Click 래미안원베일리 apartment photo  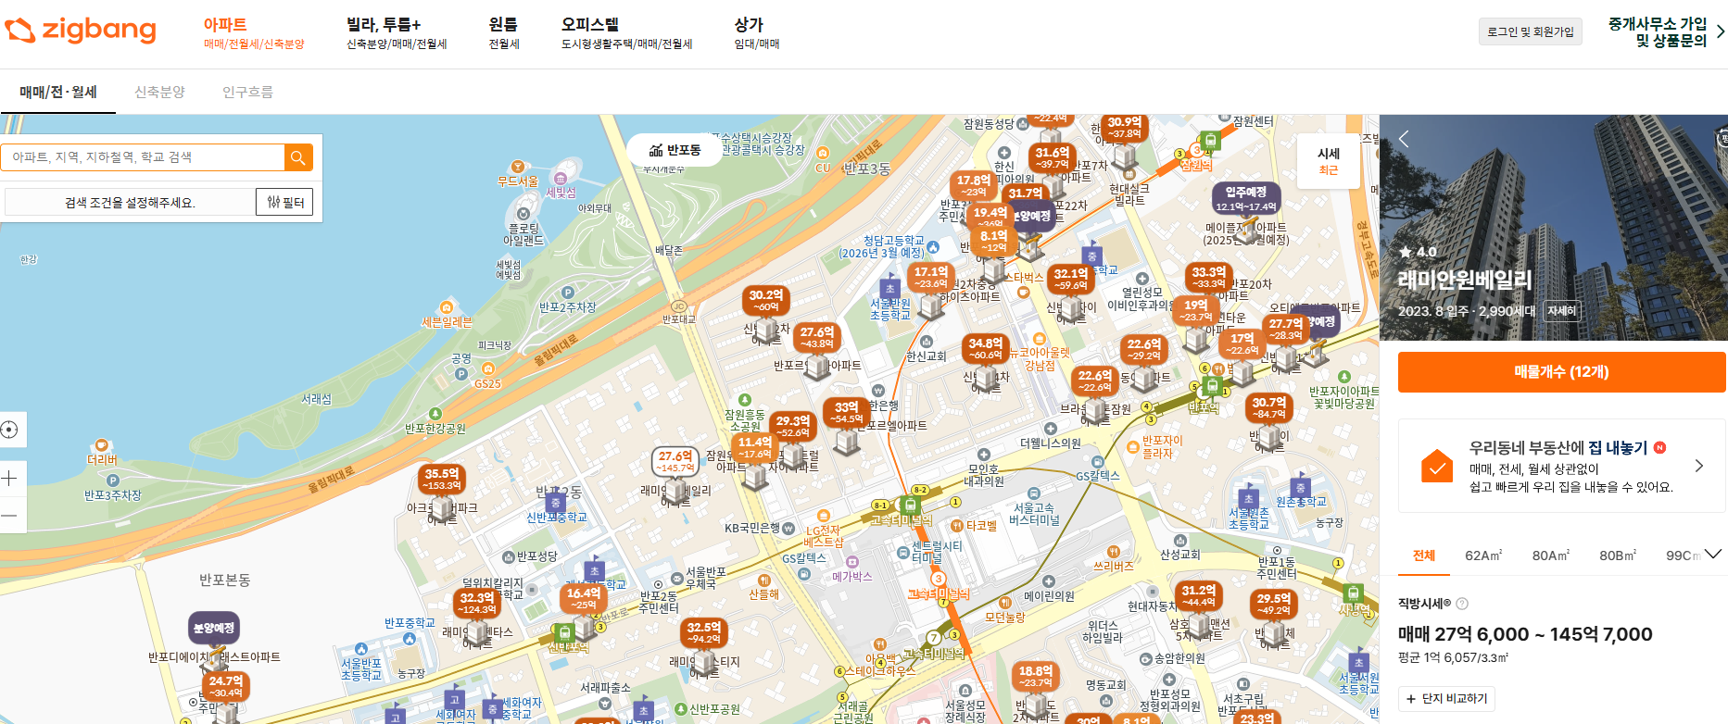point(1553,228)
